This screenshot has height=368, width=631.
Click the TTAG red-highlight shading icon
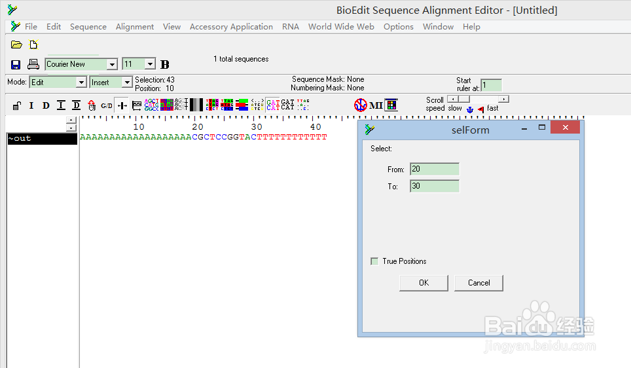pyautogui.click(x=212, y=105)
